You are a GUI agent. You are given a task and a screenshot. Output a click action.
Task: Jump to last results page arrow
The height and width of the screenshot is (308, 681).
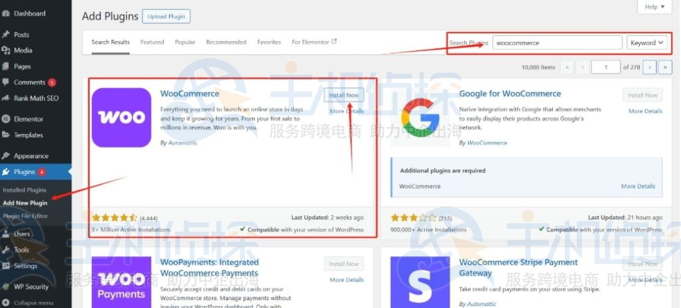pyautogui.click(x=665, y=67)
